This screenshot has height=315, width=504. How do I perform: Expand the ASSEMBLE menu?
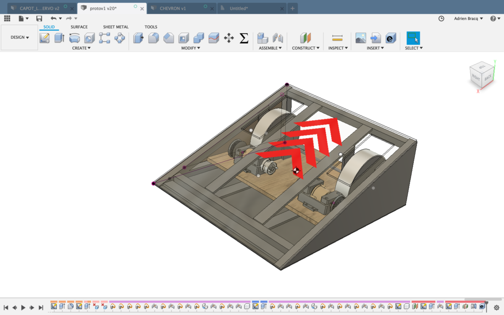[x=270, y=48]
